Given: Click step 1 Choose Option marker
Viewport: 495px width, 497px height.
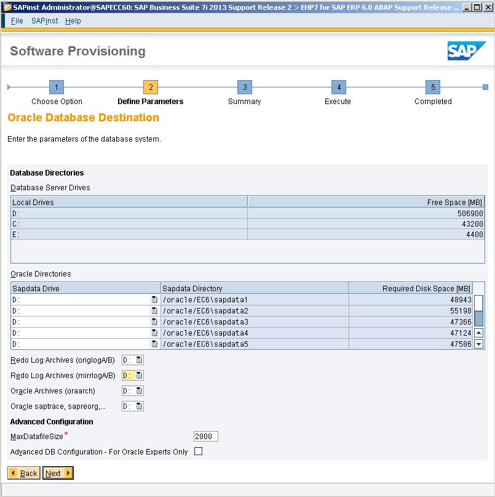Looking at the screenshot, I should [x=57, y=87].
